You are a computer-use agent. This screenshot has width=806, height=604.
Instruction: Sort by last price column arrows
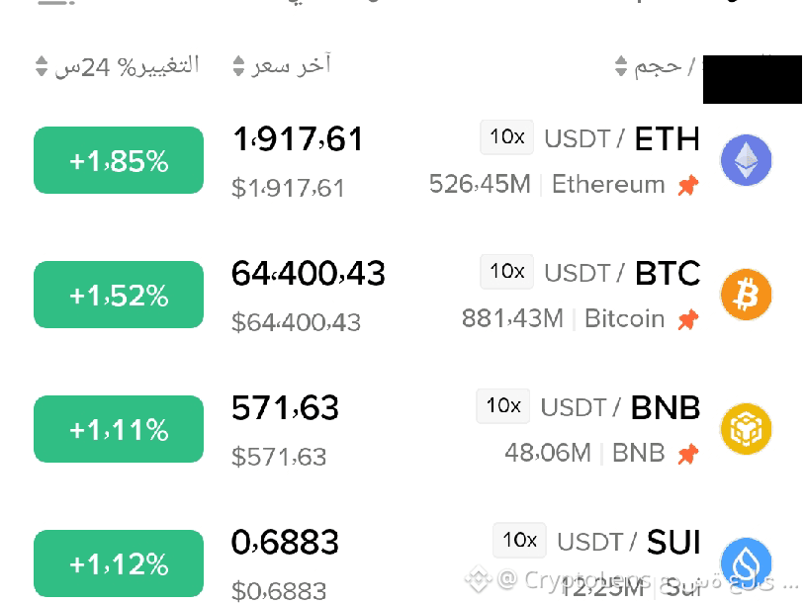point(238,66)
